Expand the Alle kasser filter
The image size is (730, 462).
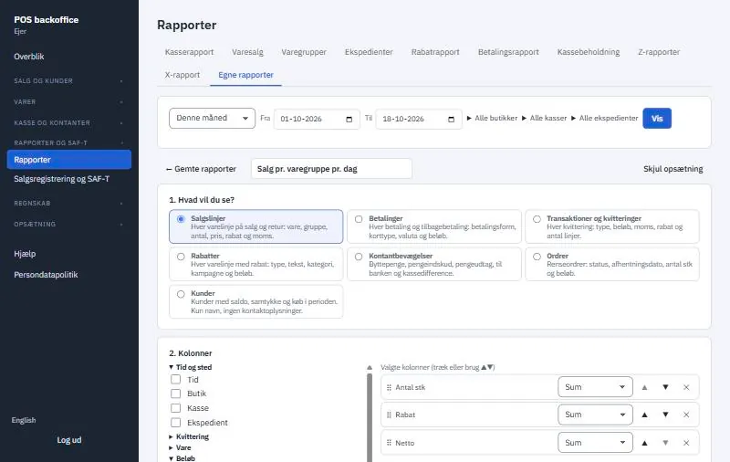coord(544,119)
